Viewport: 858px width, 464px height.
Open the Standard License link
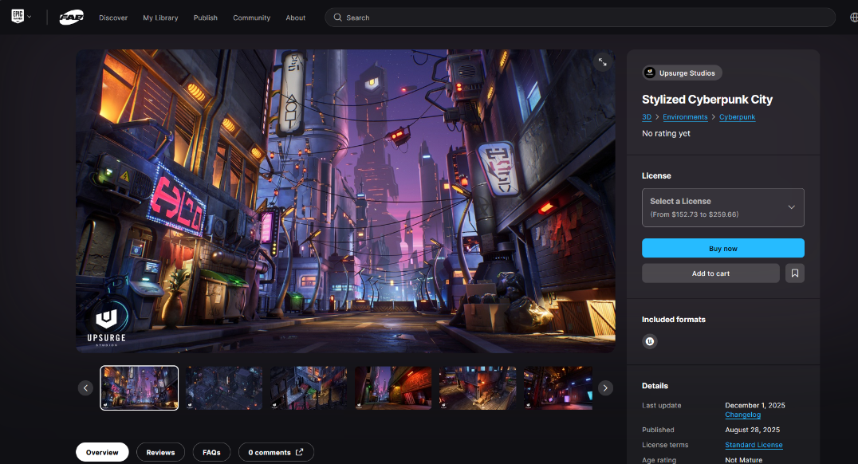tap(754, 445)
